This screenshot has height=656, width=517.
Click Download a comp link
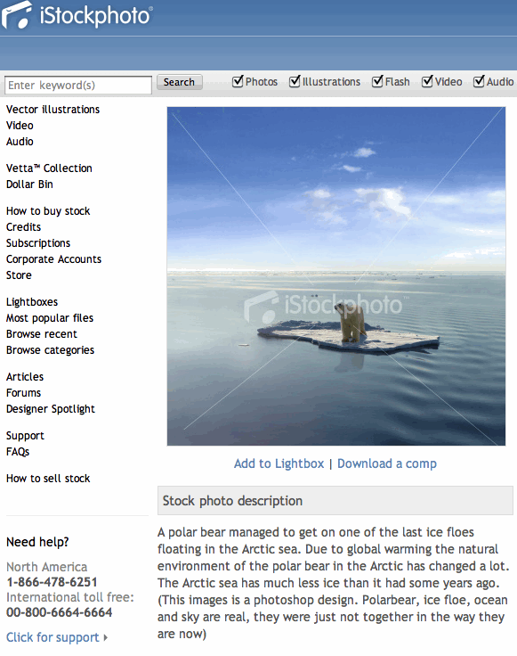(387, 463)
